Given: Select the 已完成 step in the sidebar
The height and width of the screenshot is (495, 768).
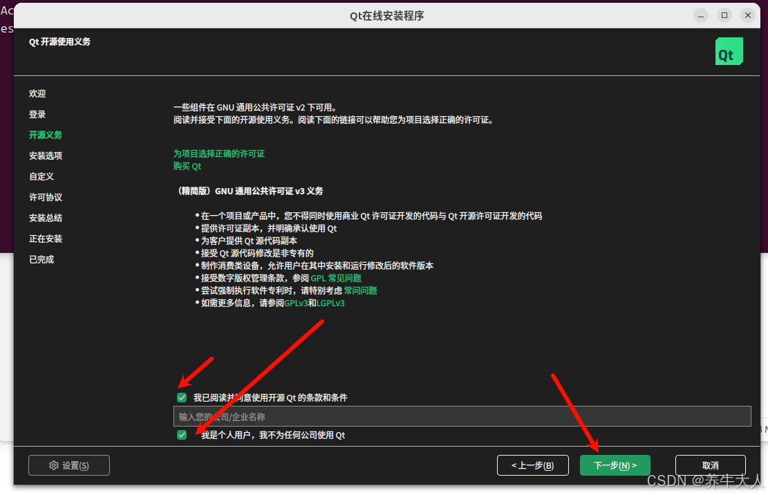Looking at the screenshot, I should pos(41,259).
